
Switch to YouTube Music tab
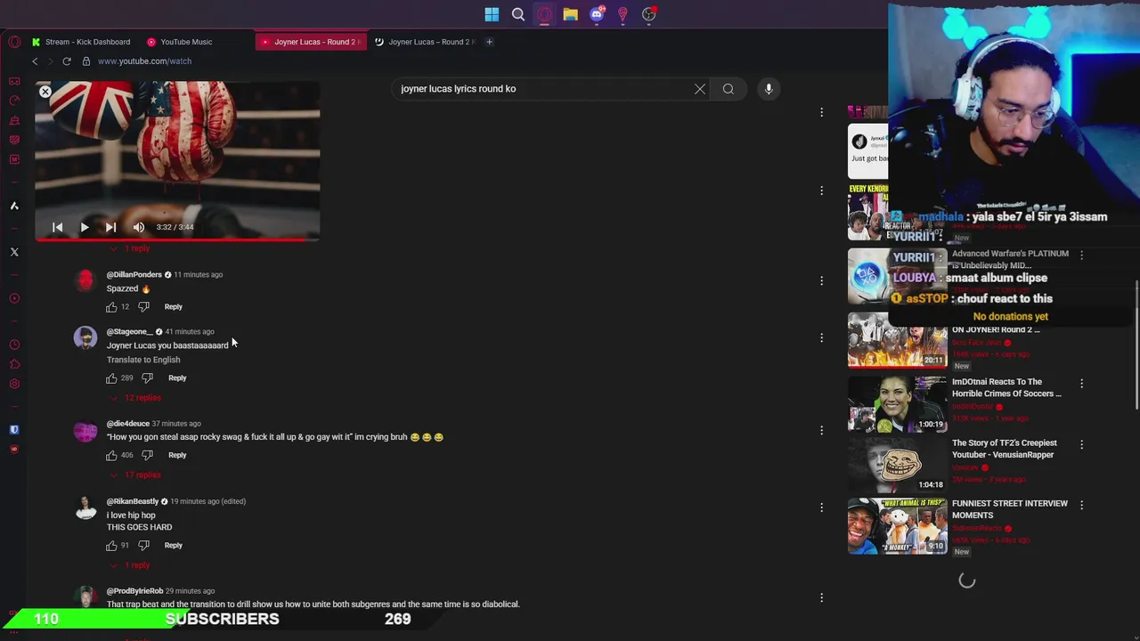(179, 42)
